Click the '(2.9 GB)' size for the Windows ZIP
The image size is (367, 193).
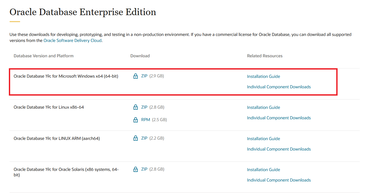157,76
